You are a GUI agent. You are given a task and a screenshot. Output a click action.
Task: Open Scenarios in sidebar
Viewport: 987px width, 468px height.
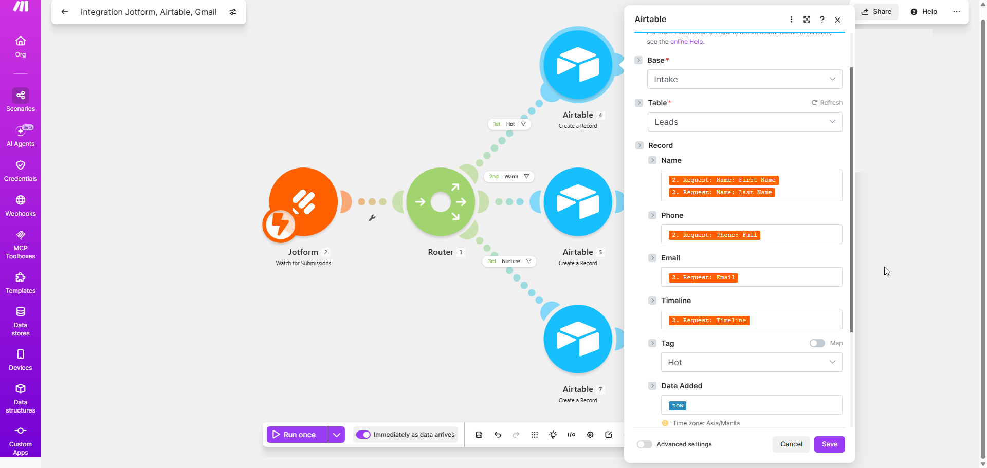(21, 100)
